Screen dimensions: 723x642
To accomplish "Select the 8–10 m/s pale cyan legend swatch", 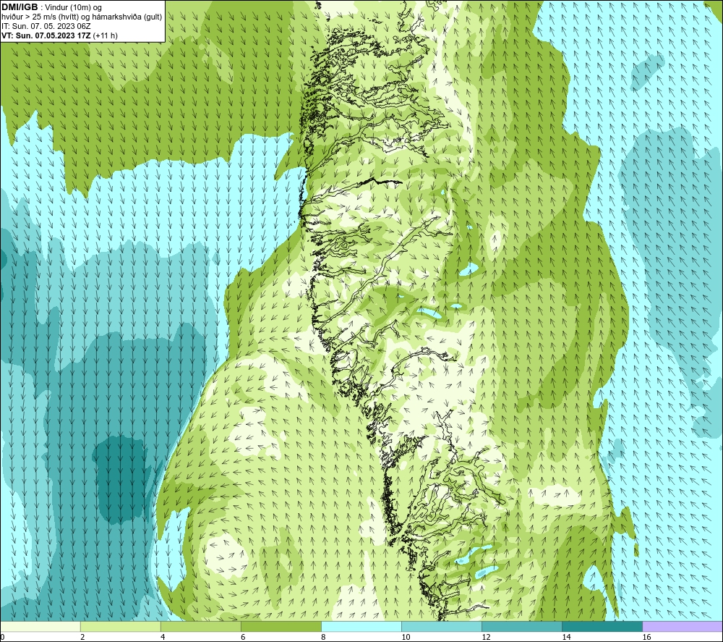I will [361, 627].
